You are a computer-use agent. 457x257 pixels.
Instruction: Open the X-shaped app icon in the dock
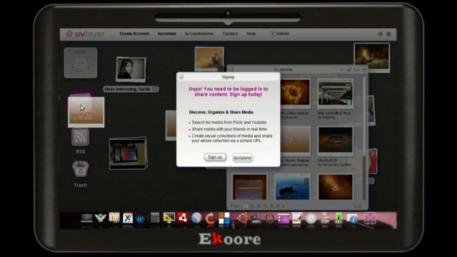click(x=128, y=218)
